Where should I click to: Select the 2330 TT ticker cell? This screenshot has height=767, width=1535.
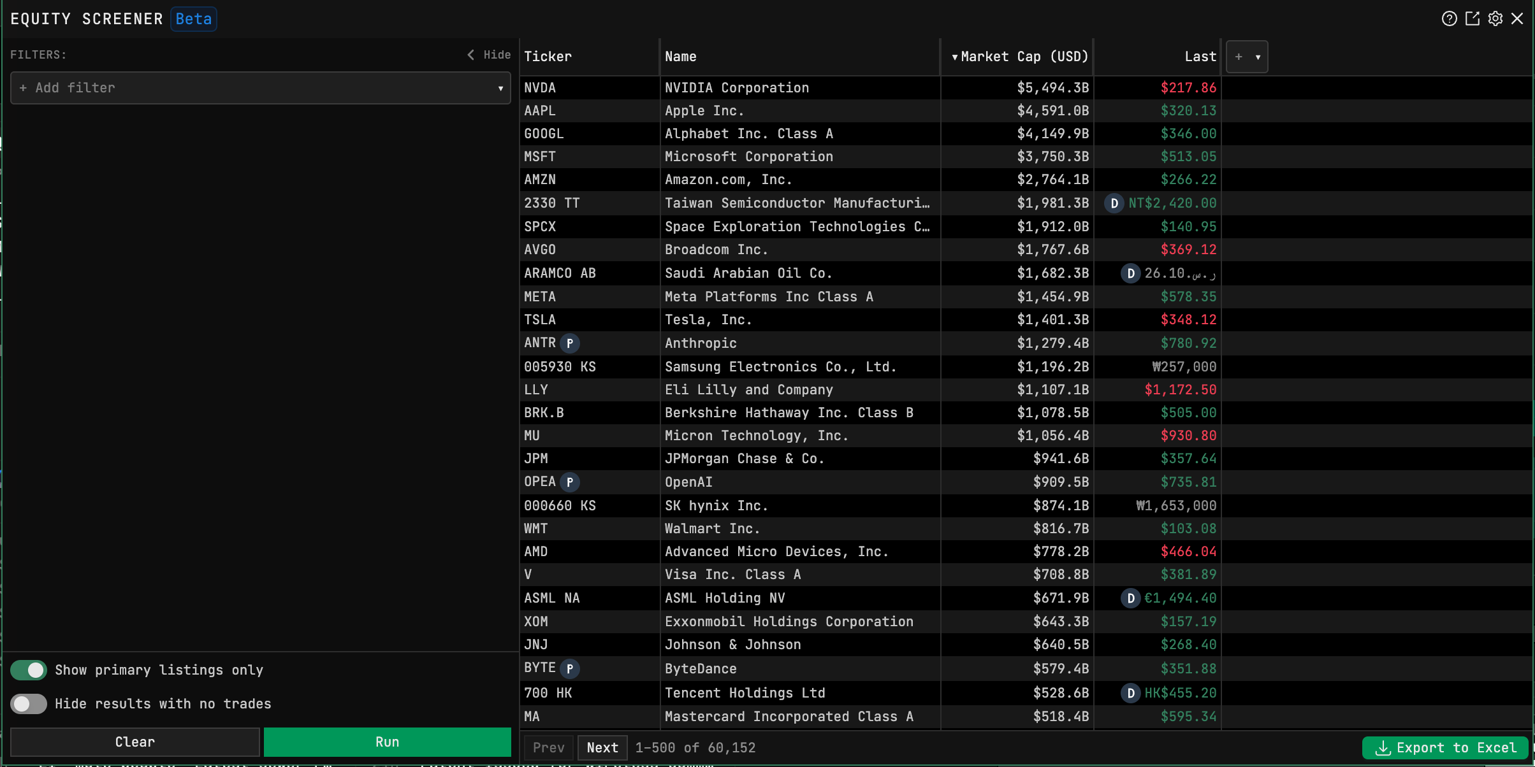[590, 203]
